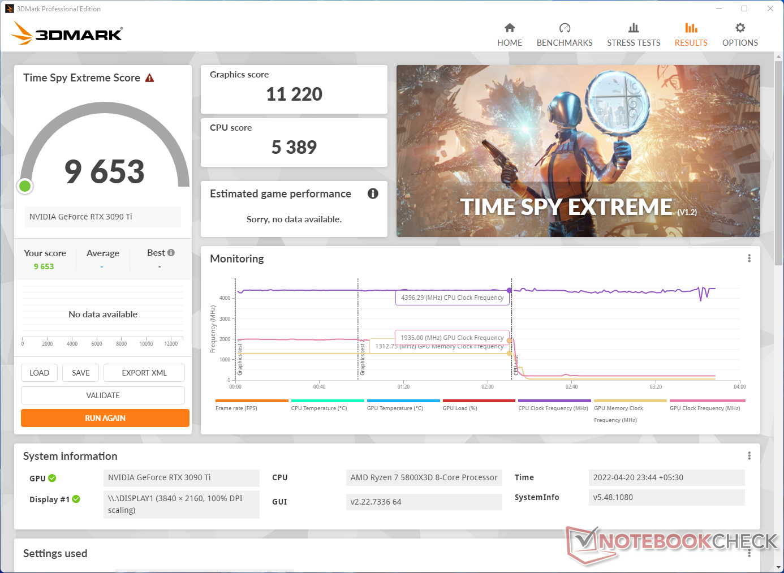Click the orange RUN AGAIN button

105,418
